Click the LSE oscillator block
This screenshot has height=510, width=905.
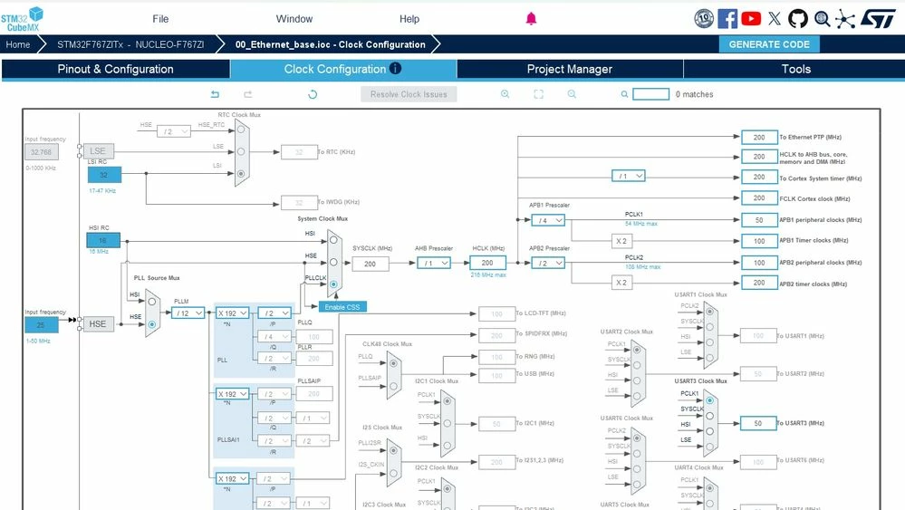[x=98, y=151]
